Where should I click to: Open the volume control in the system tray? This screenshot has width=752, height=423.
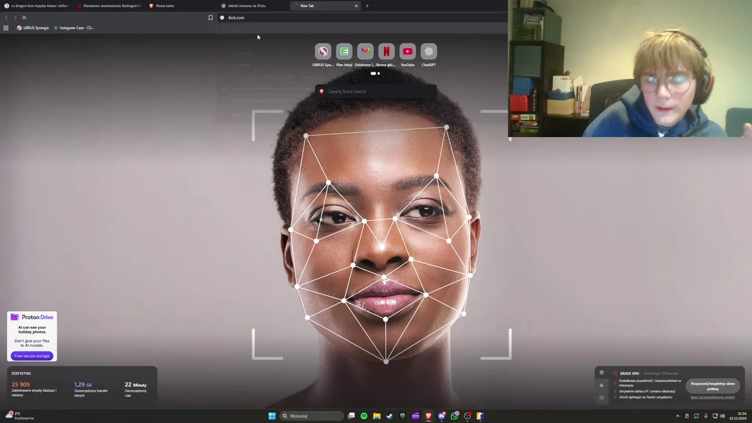point(722,416)
